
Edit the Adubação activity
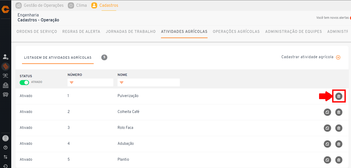click(327, 144)
